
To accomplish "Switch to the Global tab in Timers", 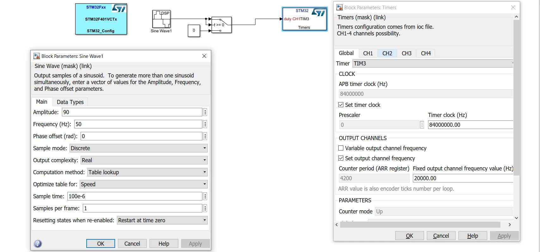I will tap(346, 53).
